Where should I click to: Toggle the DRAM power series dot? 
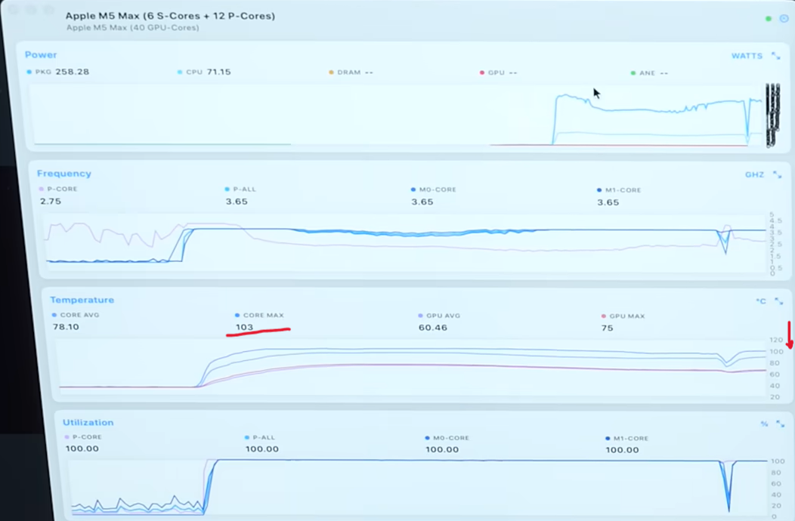[x=332, y=72]
